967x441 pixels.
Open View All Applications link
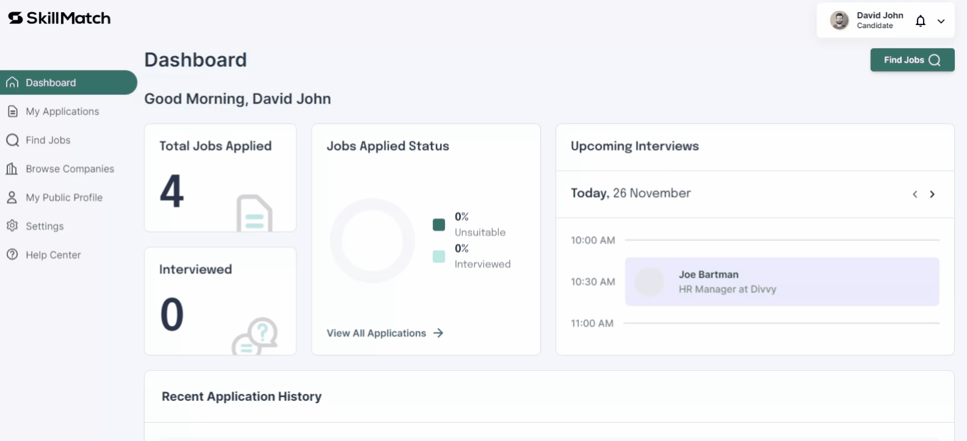(x=385, y=333)
